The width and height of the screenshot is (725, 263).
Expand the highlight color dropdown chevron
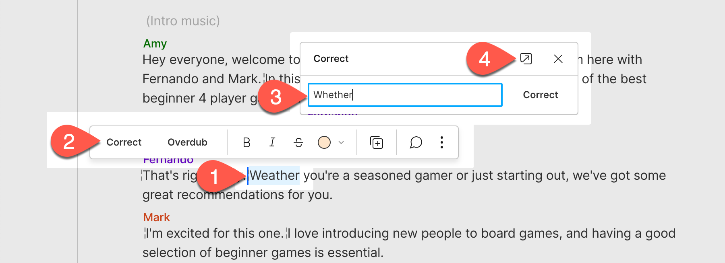(341, 142)
